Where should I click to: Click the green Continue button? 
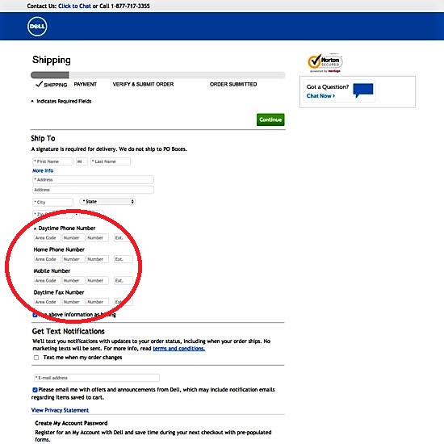tap(270, 119)
